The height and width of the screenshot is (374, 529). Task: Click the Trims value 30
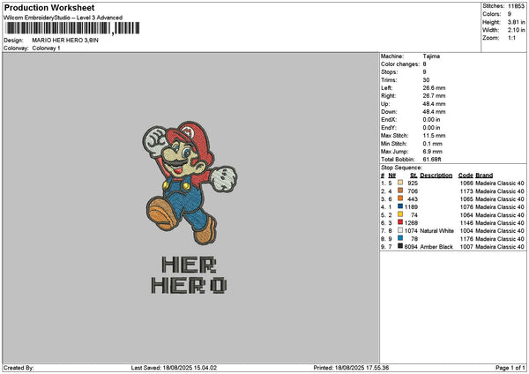[426, 80]
